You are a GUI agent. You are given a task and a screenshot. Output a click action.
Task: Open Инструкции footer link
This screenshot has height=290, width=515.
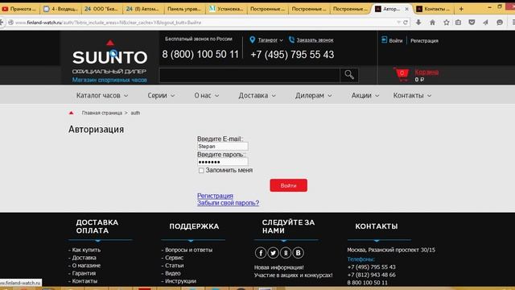pyautogui.click(x=180, y=281)
